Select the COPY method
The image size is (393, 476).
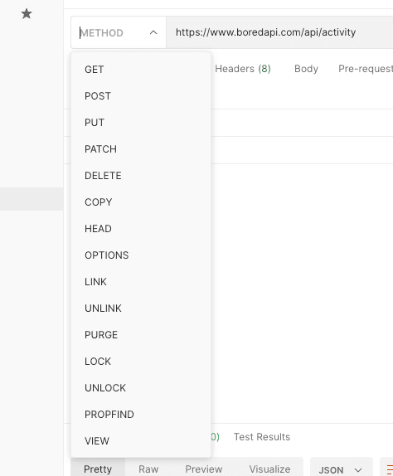click(141, 202)
